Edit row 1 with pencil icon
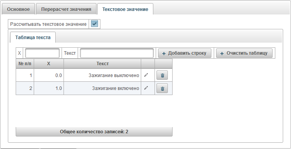Viewport: 291px width, 149px height. (x=146, y=75)
